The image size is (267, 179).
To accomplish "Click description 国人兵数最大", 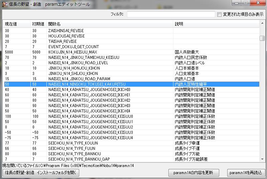I will click(x=187, y=52).
